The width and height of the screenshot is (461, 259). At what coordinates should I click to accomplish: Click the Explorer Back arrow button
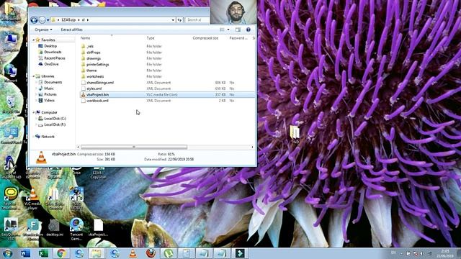[x=34, y=20]
